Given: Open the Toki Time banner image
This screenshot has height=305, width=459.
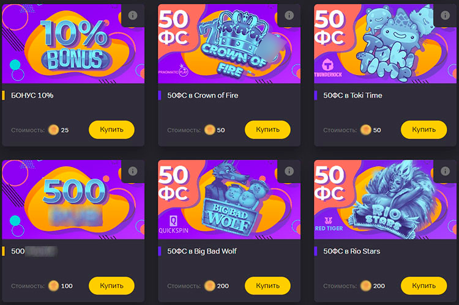Looking at the screenshot, I should 385,44.
